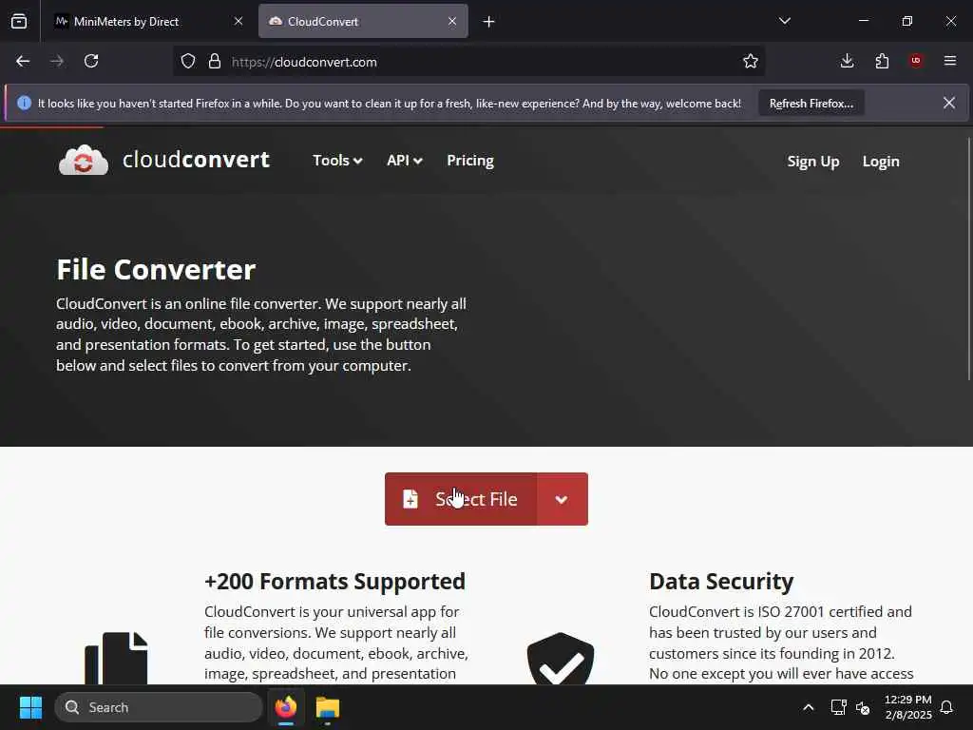Open the Pricing page
The width and height of the screenshot is (973, 730).
pos(470,160)
